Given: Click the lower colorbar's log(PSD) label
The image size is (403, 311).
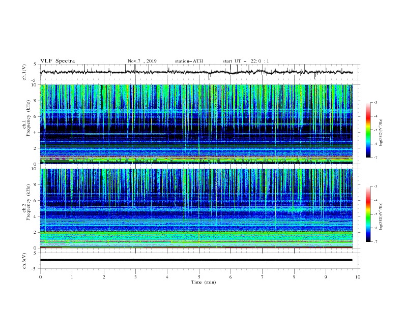Looking at the screenshot, I should 381,216.
